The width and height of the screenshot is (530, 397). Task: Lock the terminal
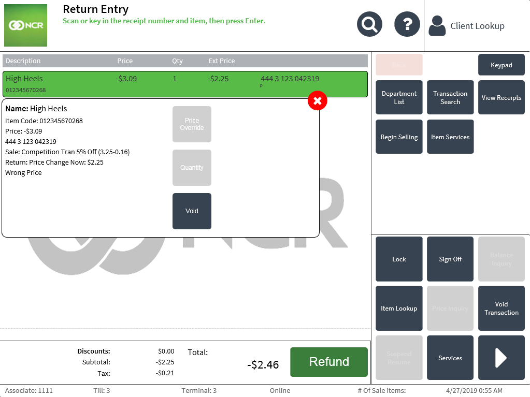[398, 259]
